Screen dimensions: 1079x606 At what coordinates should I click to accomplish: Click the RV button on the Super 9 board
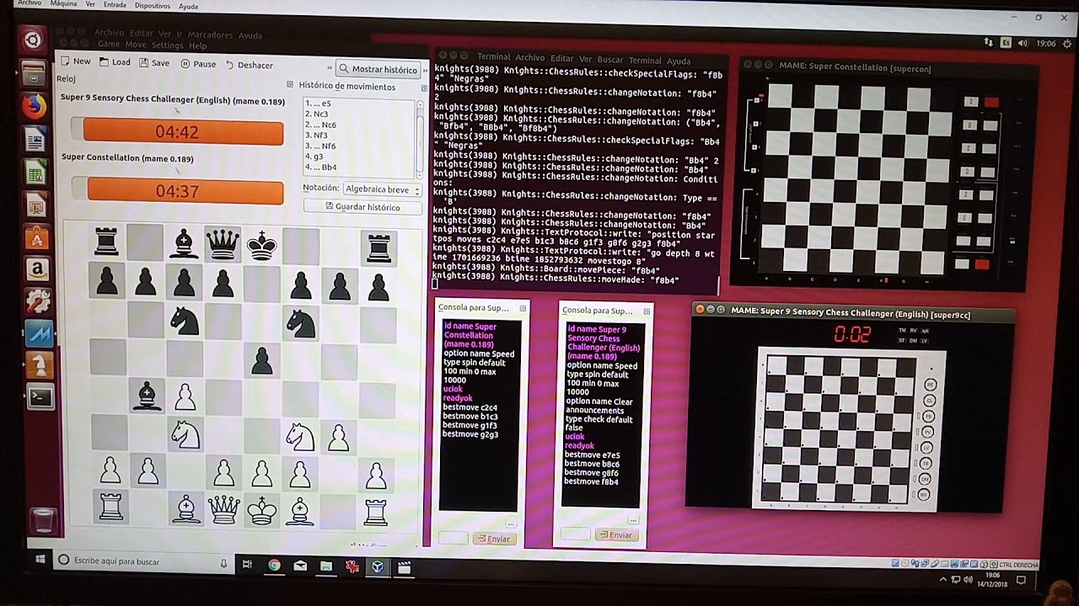pyautogui.click(x=923, y=495)
